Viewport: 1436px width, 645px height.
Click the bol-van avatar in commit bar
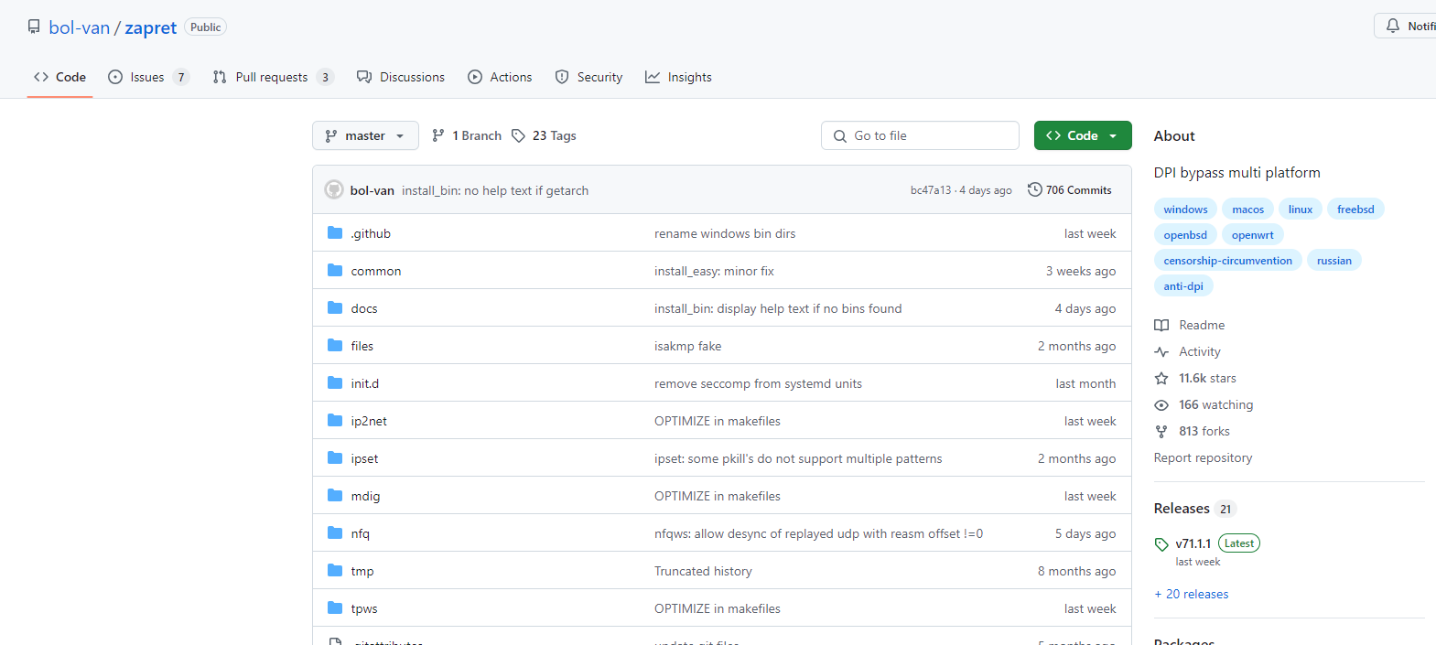click(334, 190)
